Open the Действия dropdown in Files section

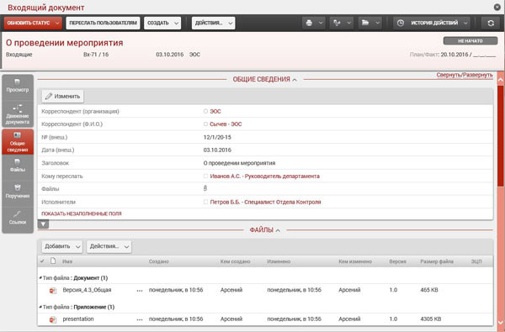pyautogui.click(x=109, y=246)
